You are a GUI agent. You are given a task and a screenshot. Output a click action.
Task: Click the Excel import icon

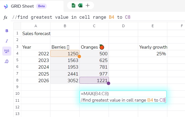click(80, 5)
